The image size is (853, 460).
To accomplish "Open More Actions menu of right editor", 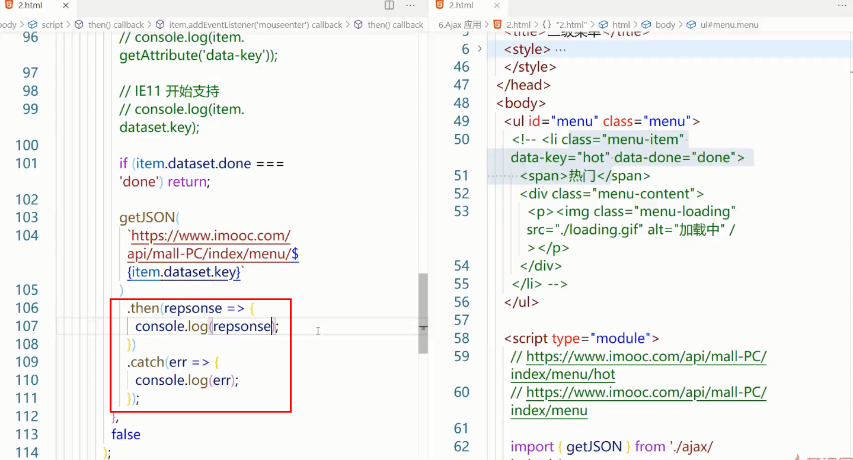I will tap(842, 5).
